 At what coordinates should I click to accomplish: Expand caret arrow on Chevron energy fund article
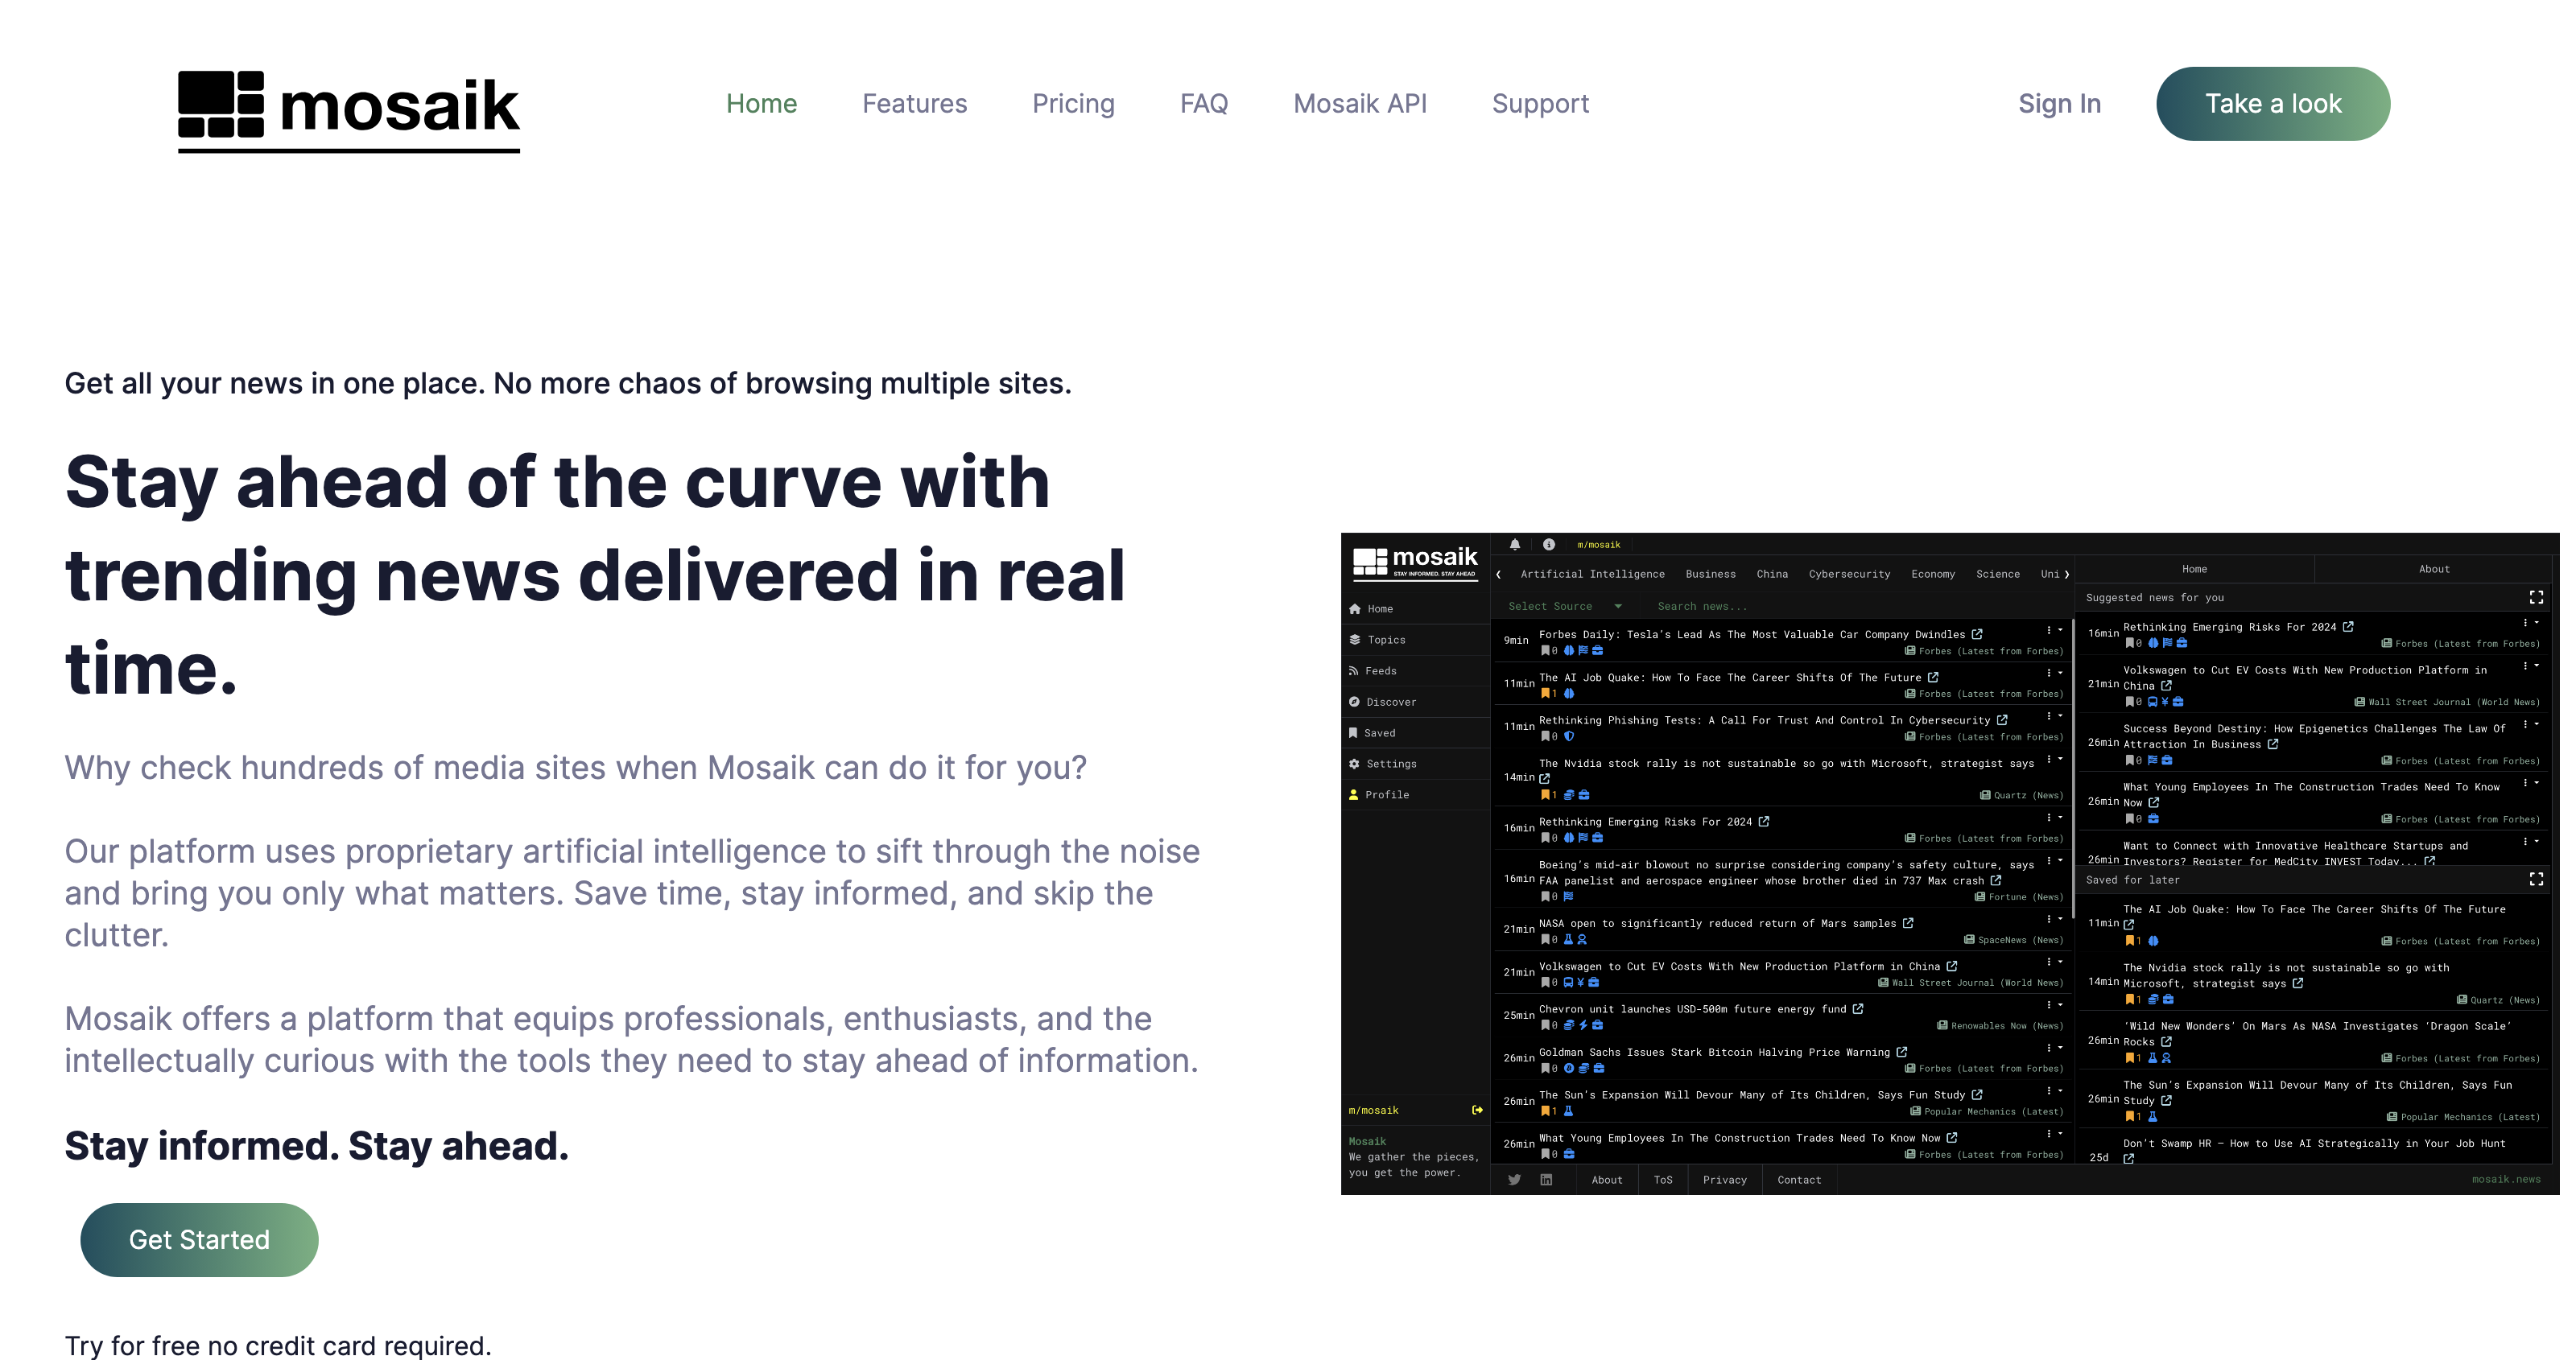(x=2060, y=1005)
